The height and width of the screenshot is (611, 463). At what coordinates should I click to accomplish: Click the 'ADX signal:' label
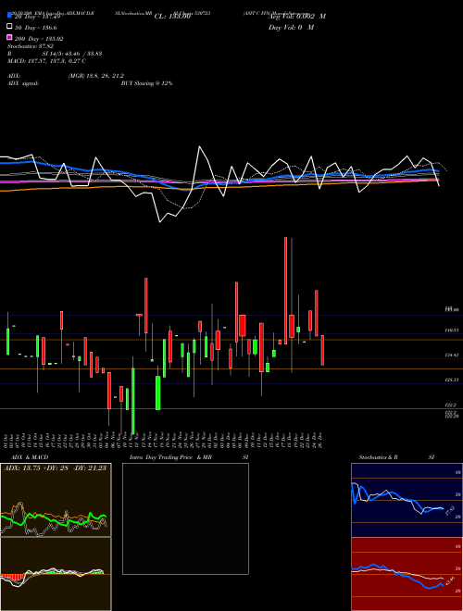[x=23, y=83]
